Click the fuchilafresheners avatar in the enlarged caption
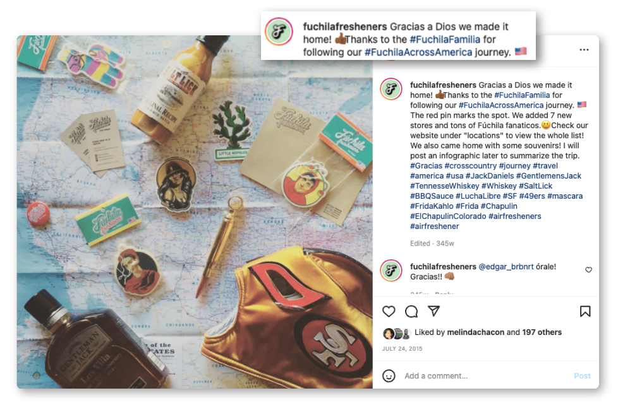The width and height of the screenshot is (630, 405). click(x=279, y=32)
